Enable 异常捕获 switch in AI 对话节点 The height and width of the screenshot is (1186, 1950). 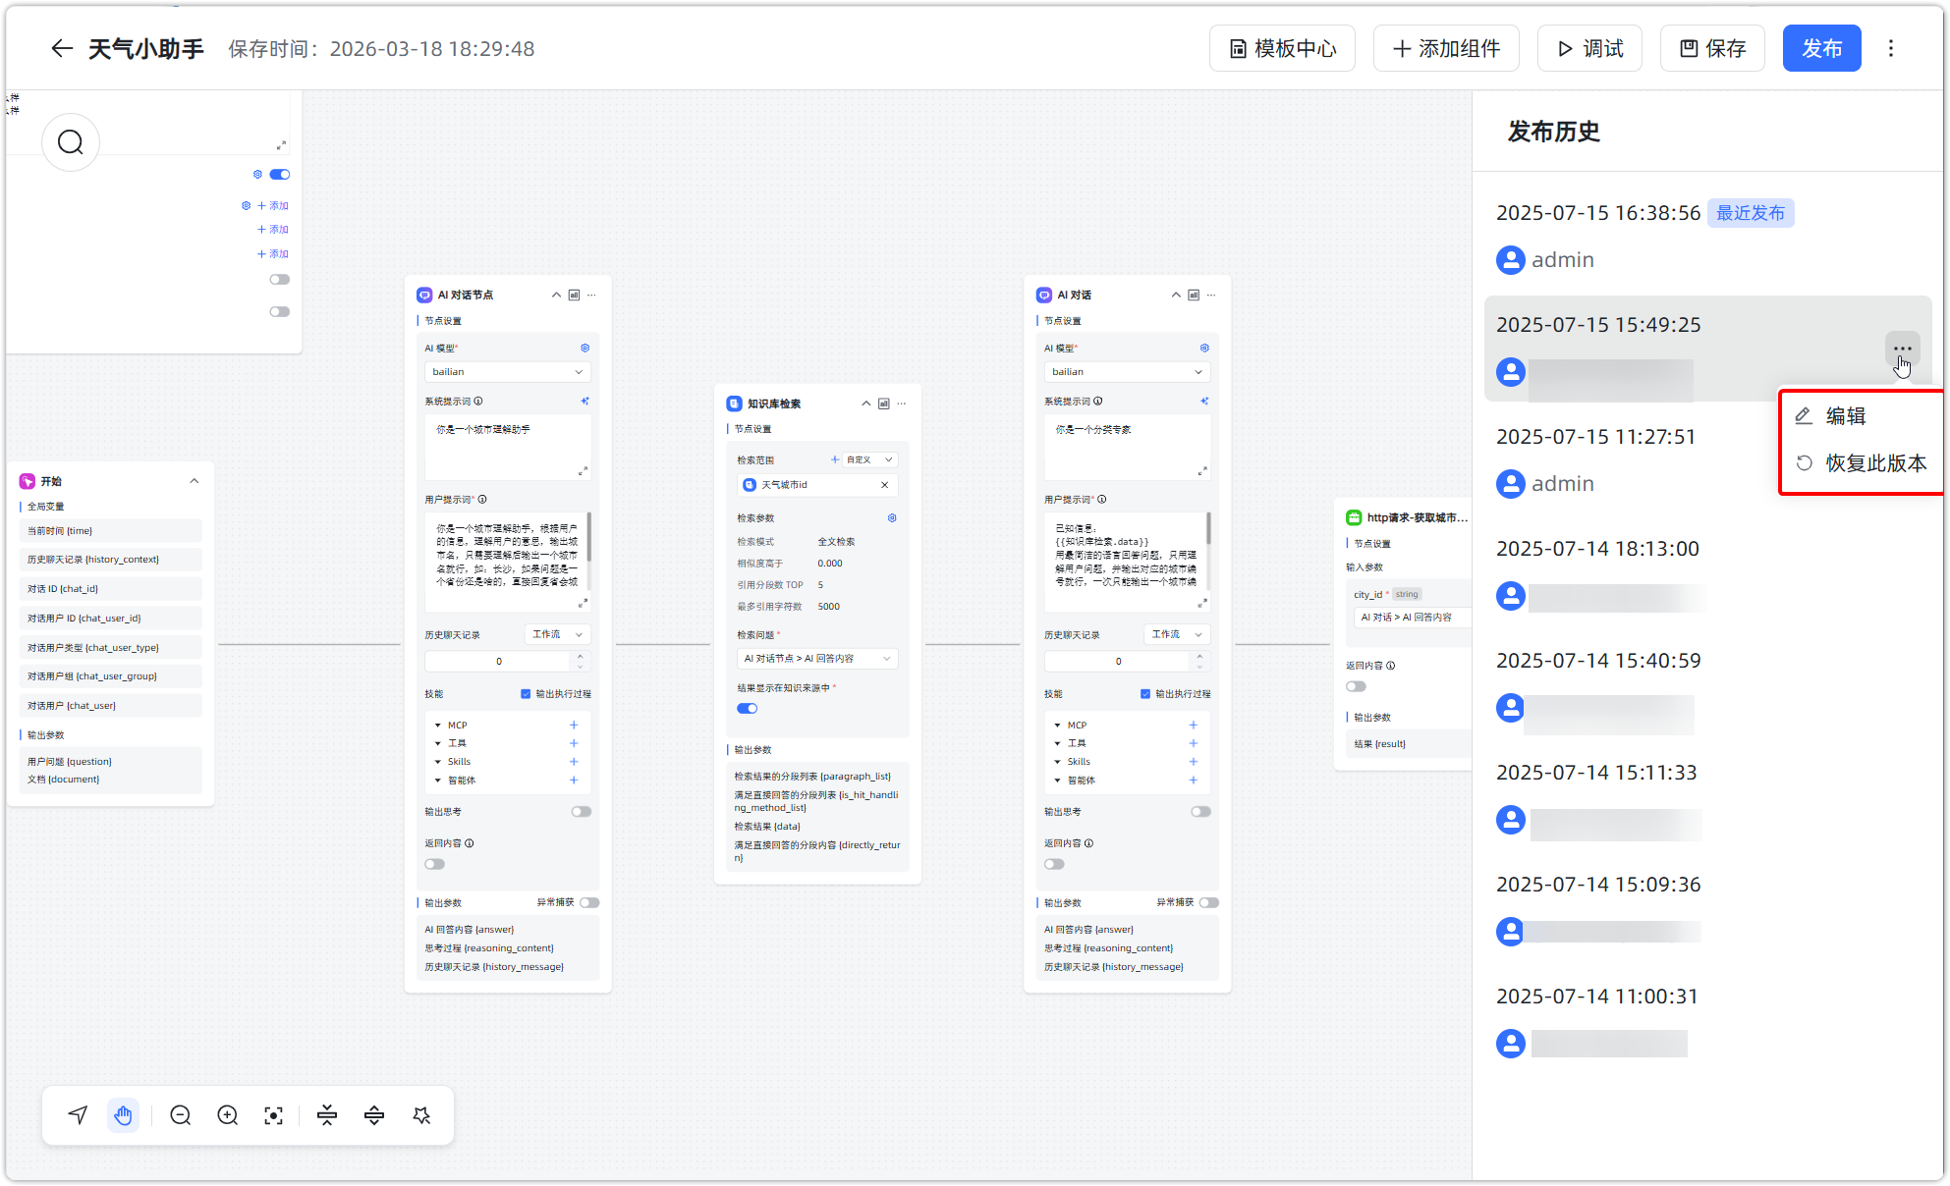589,902
